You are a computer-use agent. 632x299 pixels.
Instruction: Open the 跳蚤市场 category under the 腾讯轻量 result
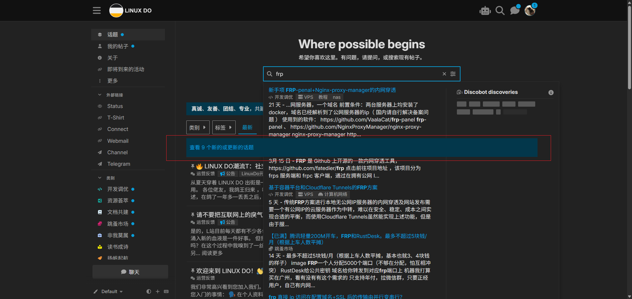pyautogui.click(x=281, y=249)
